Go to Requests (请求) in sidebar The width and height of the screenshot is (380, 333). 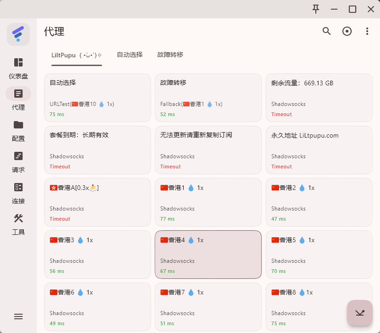[18, 156]
